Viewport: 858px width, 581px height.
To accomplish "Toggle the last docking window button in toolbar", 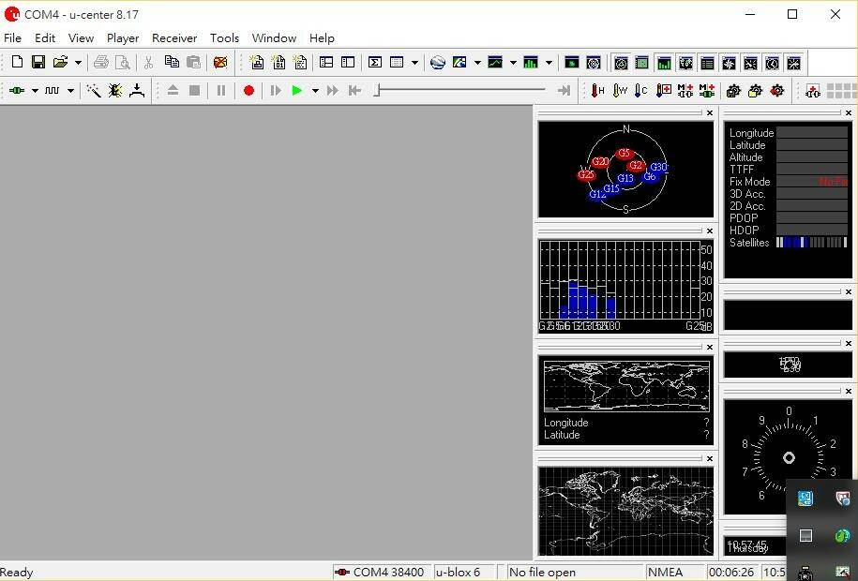I will [x=793, y=64].
